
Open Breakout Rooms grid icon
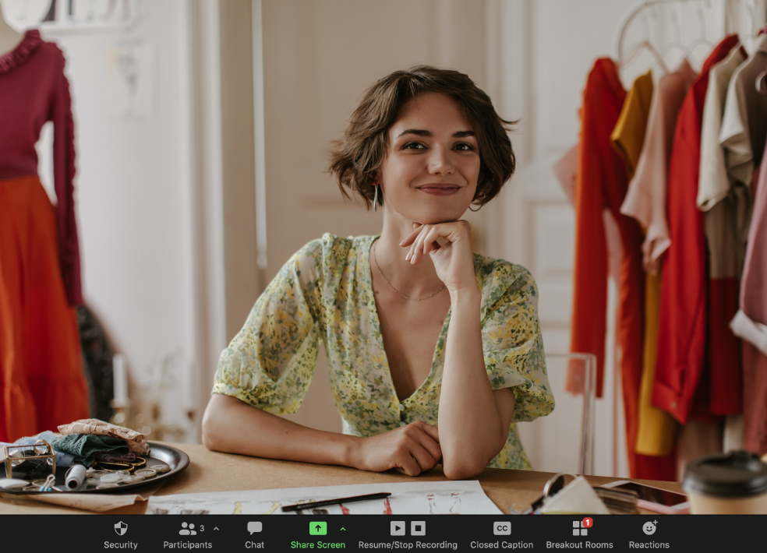coord(580,529)
